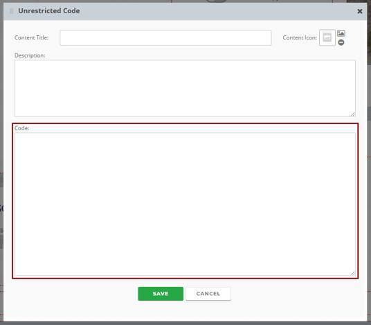Click the Code box resize grip
371x325 pixels.
pos(353,273)
